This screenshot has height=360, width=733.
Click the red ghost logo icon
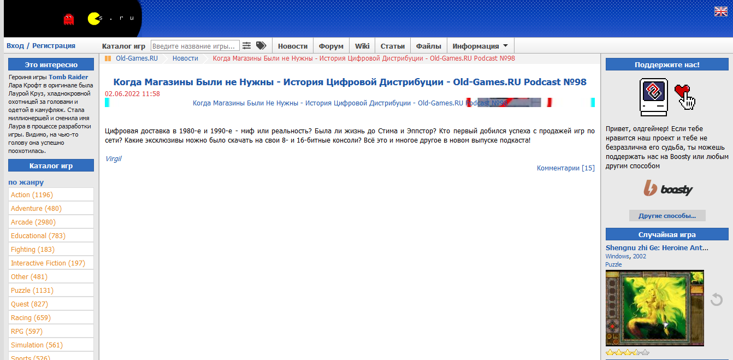point(69,19)
